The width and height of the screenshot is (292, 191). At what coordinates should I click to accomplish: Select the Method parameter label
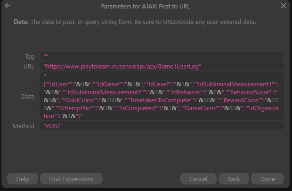[x=24, y=126]
